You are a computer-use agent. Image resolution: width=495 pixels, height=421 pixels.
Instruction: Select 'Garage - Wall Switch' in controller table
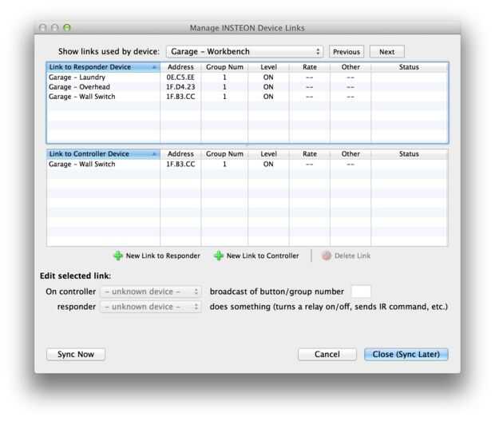[x=247, y=165]
